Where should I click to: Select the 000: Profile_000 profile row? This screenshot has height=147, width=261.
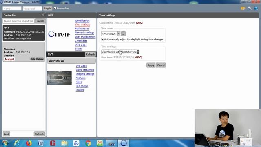(x=71, y=61)
